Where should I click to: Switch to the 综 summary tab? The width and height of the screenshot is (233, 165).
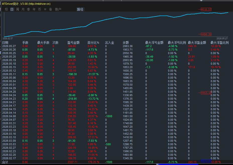(6, 9)
